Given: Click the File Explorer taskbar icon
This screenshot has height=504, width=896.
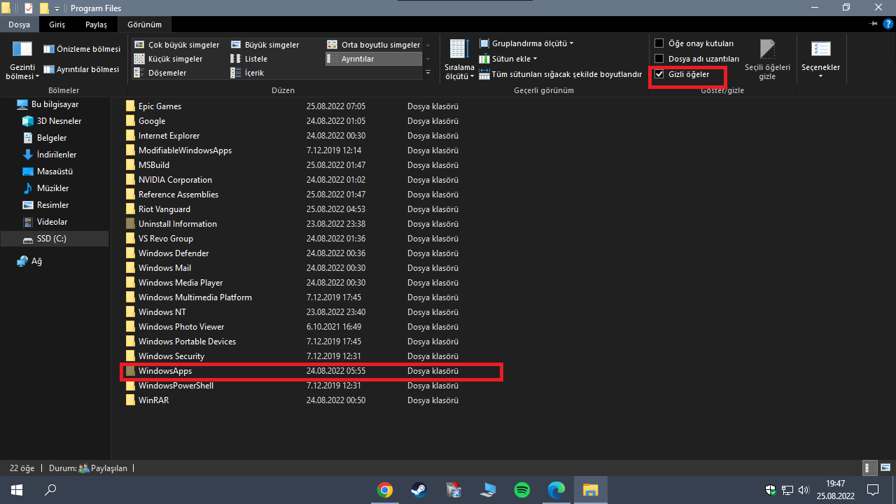Looking at the screenshot, I should pyautogui.click(x=591, y=490).
